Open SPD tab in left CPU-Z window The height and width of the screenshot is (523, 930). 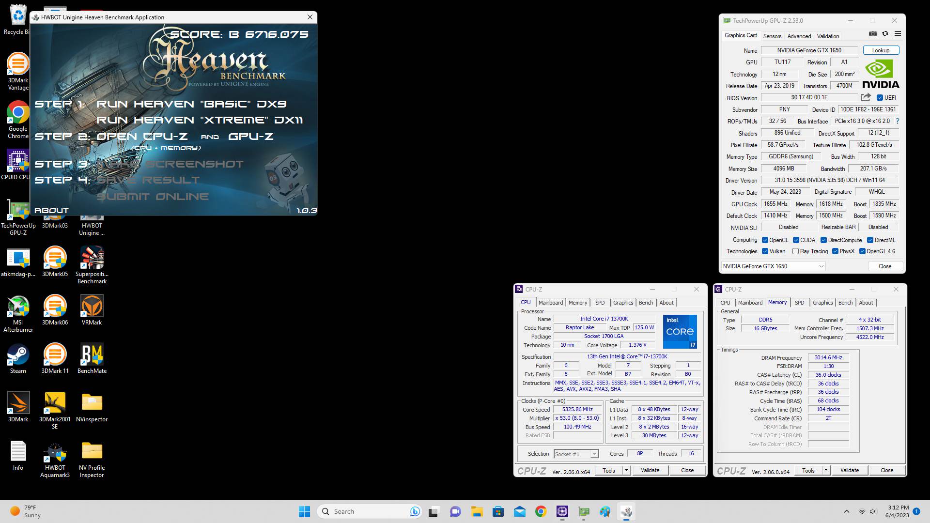tap(600, 303)
